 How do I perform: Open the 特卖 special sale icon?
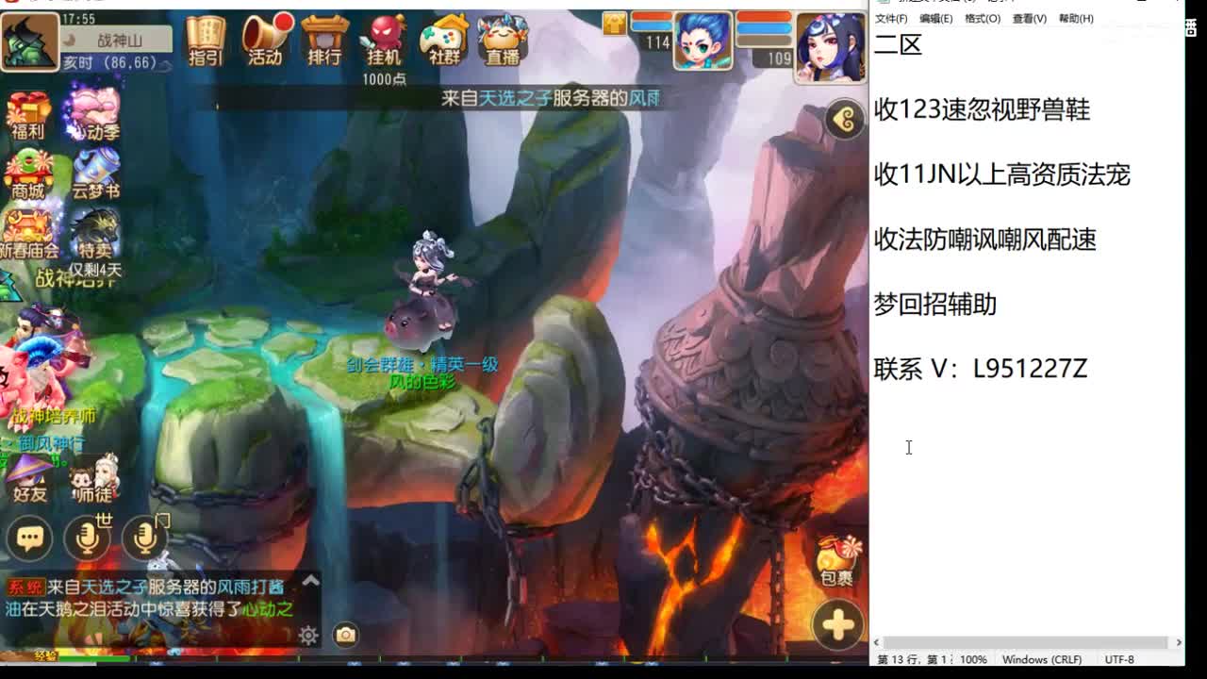pyautogui.click(x=95, y=234)
